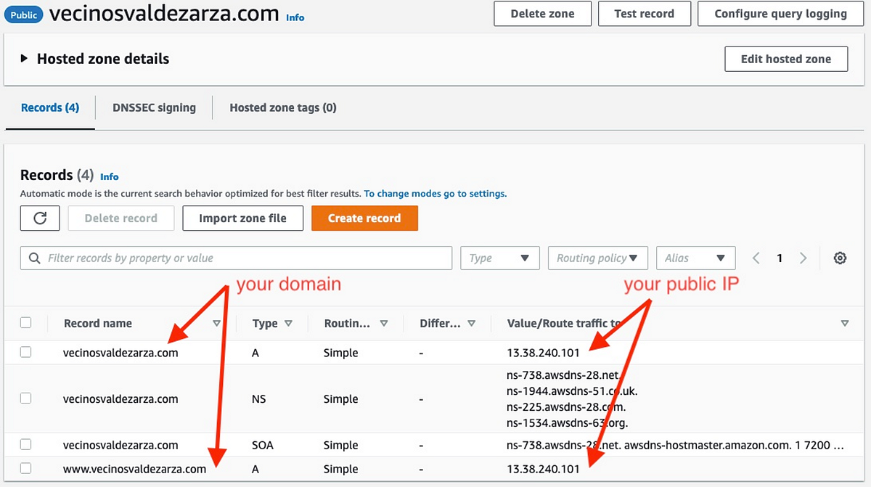Image resolution: width=871 pixels, height=487 pixels.
Task: Check the NS record row checkbox
Action: point(25,398)
